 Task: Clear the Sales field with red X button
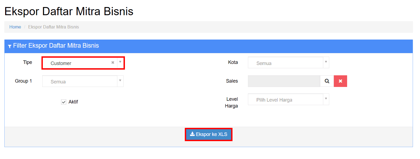(x=340, y=81)
